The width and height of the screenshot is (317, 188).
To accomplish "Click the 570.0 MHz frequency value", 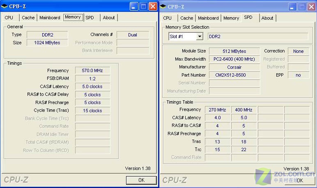I will pyautogui.click(x=92, y=70).
